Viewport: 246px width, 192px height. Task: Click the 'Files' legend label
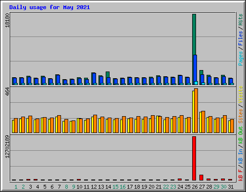click(x=241, y=38)
